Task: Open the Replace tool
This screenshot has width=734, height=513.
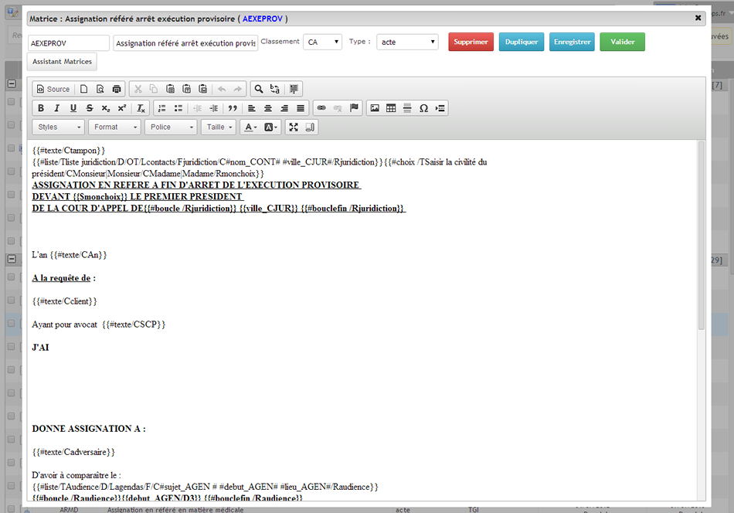Action: tap(275, 89)
